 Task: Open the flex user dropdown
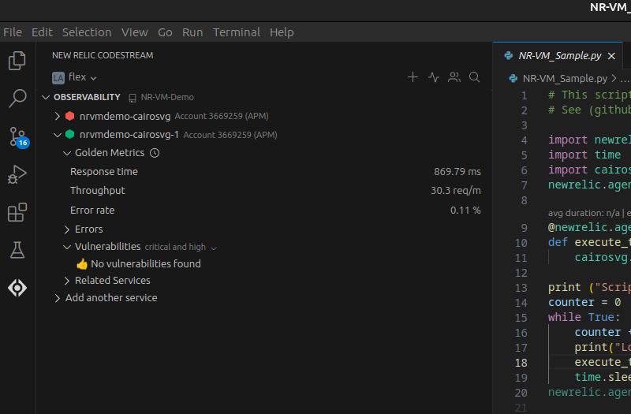83,77
